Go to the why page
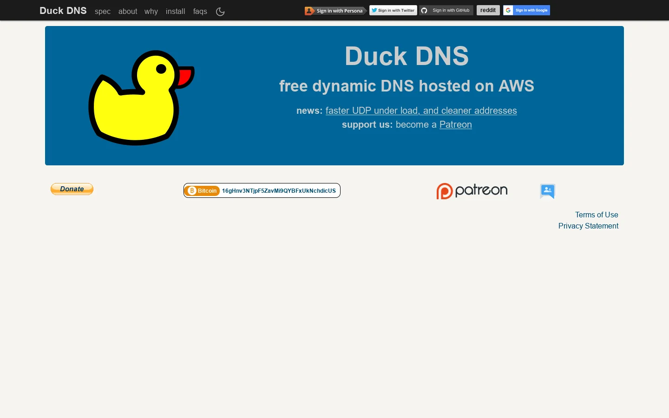This screenshot has height=418, width=669. pyautogui.click(x=151, y=12)
